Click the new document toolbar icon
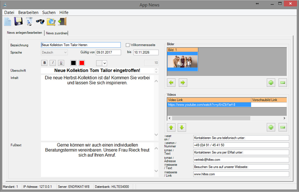Screen dimensions: 299x192 pyautogui.click(x=8, y=21)
